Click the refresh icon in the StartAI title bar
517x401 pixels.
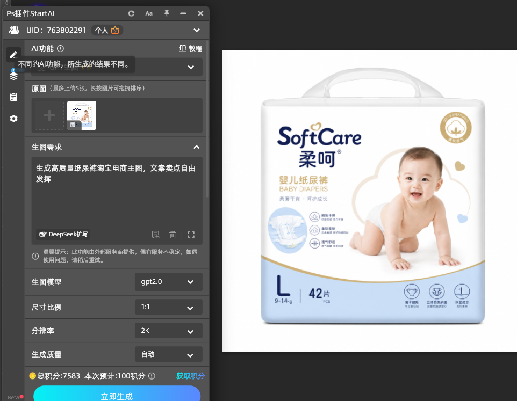pyautogui.click(x=131, y=13)
